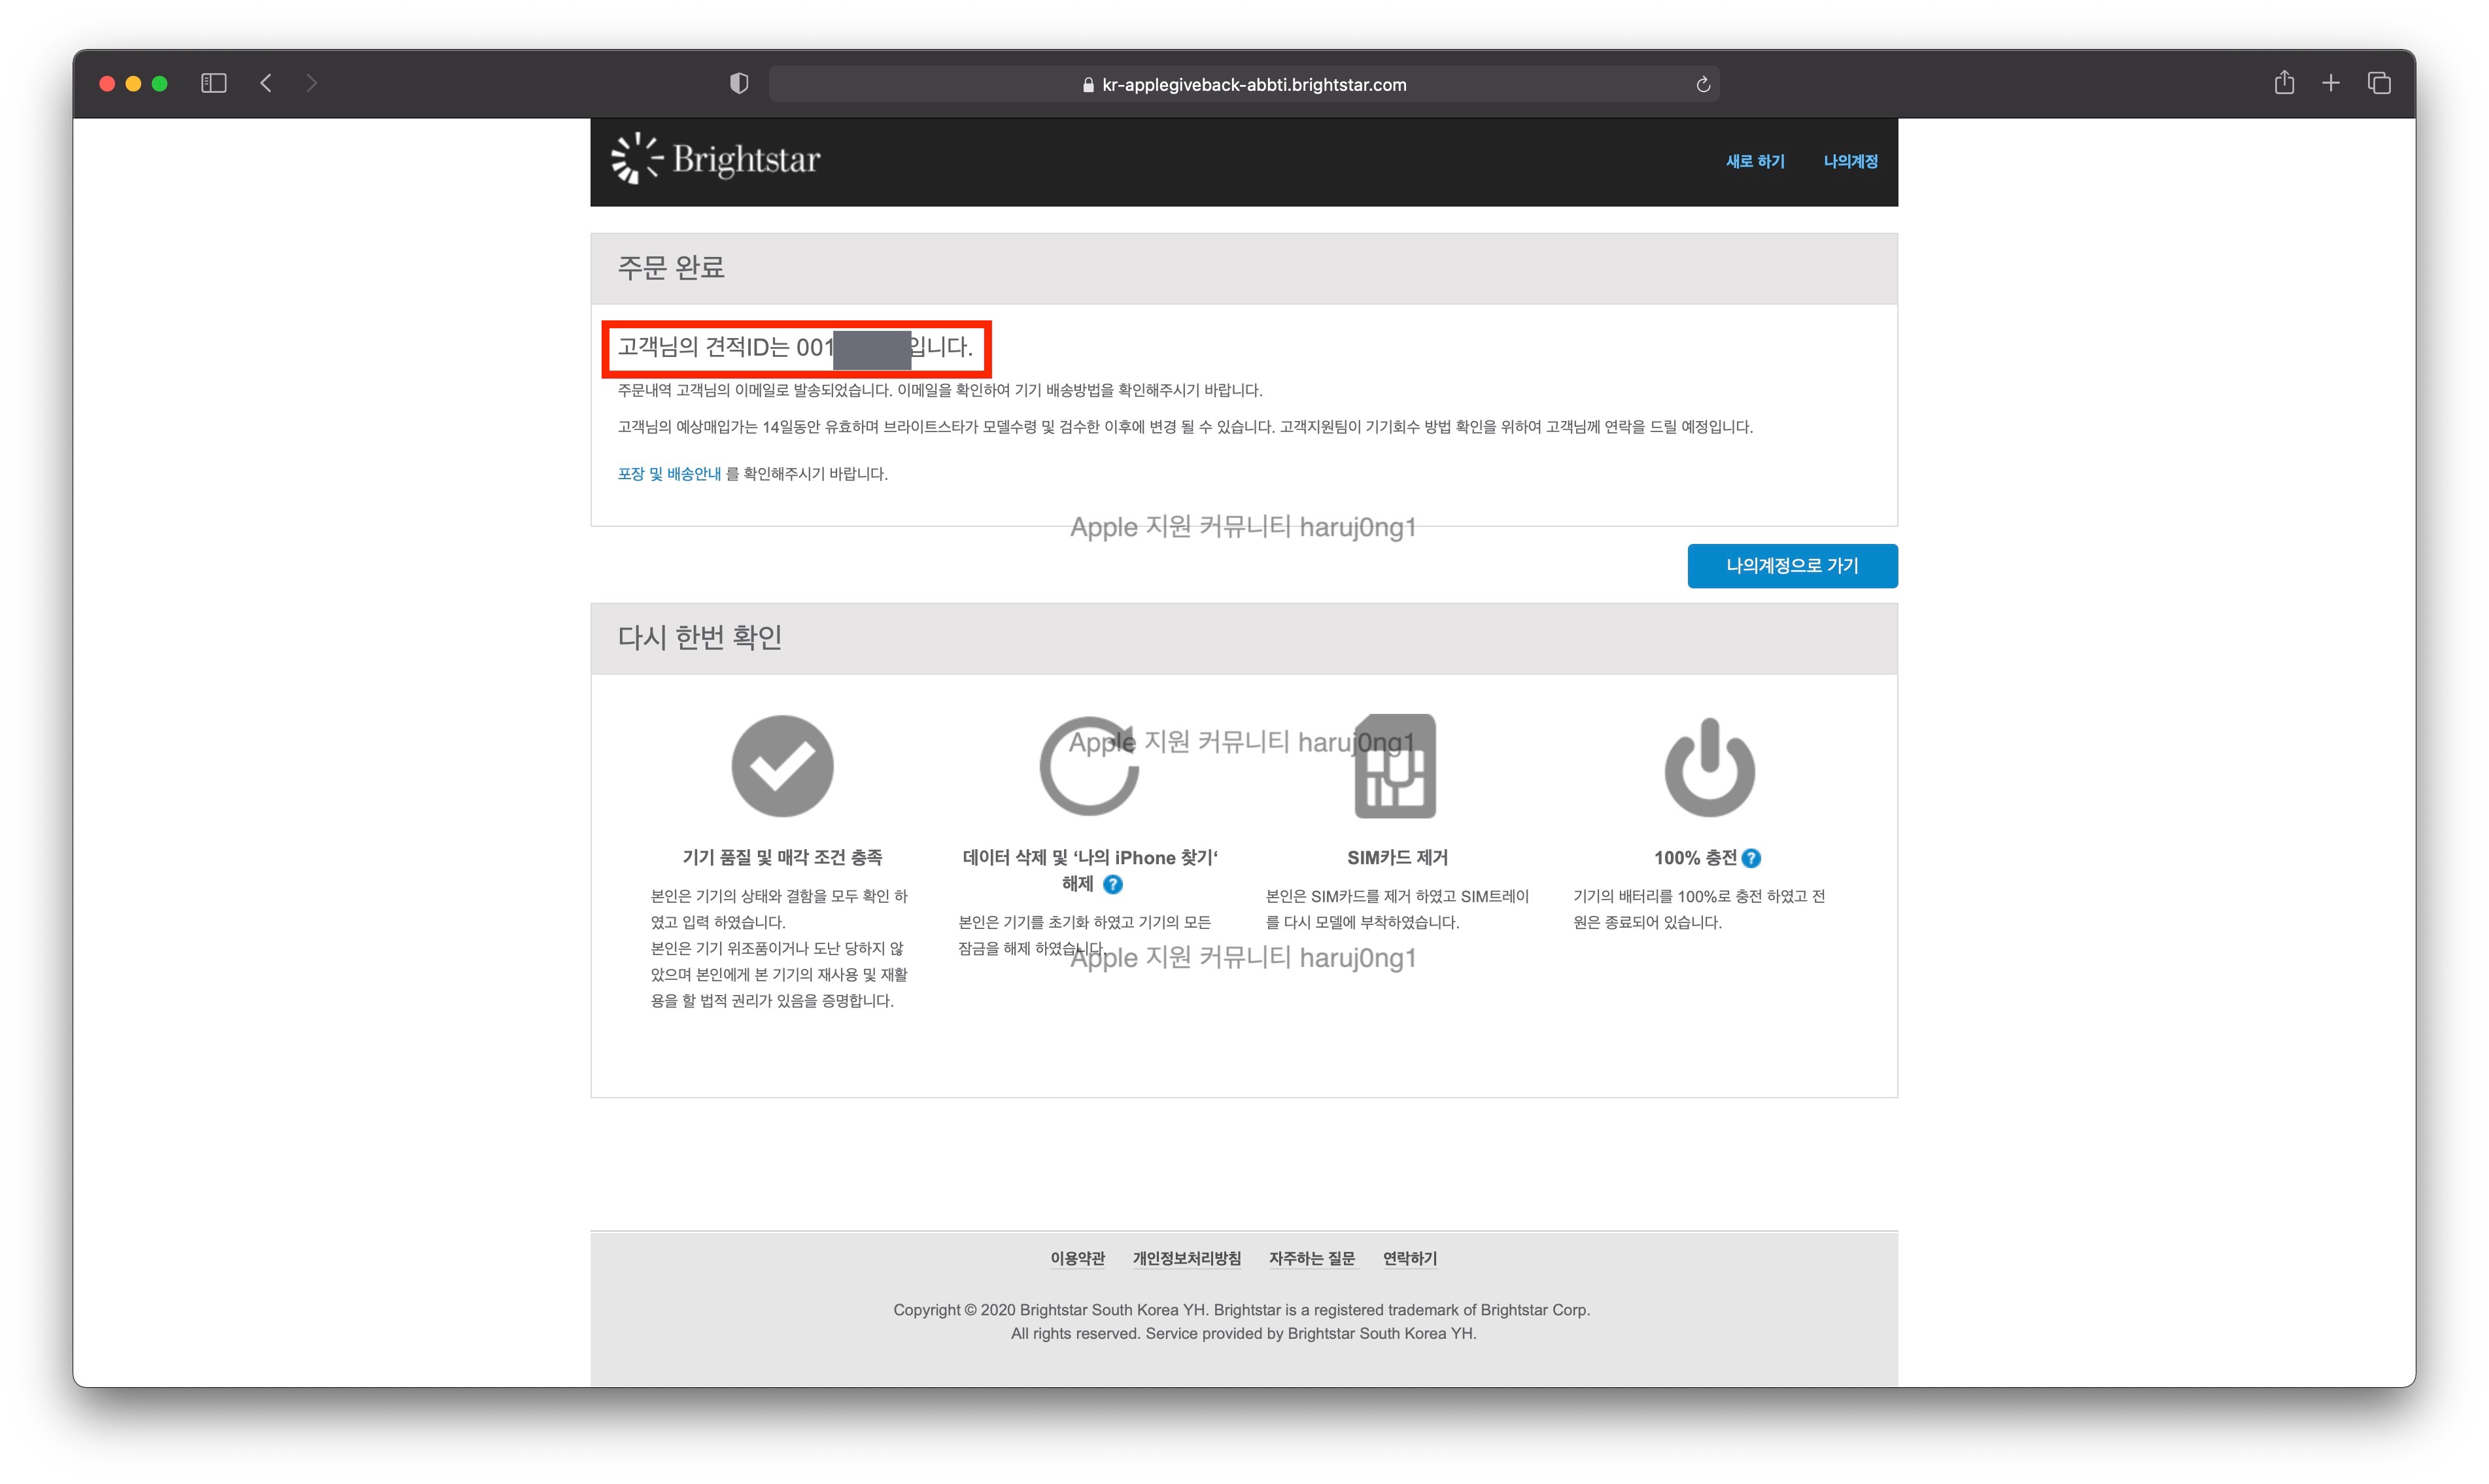Click the SIM card icon
The height and width of the screenshot is (1484, 2489).
click(x=1396, y=766)
